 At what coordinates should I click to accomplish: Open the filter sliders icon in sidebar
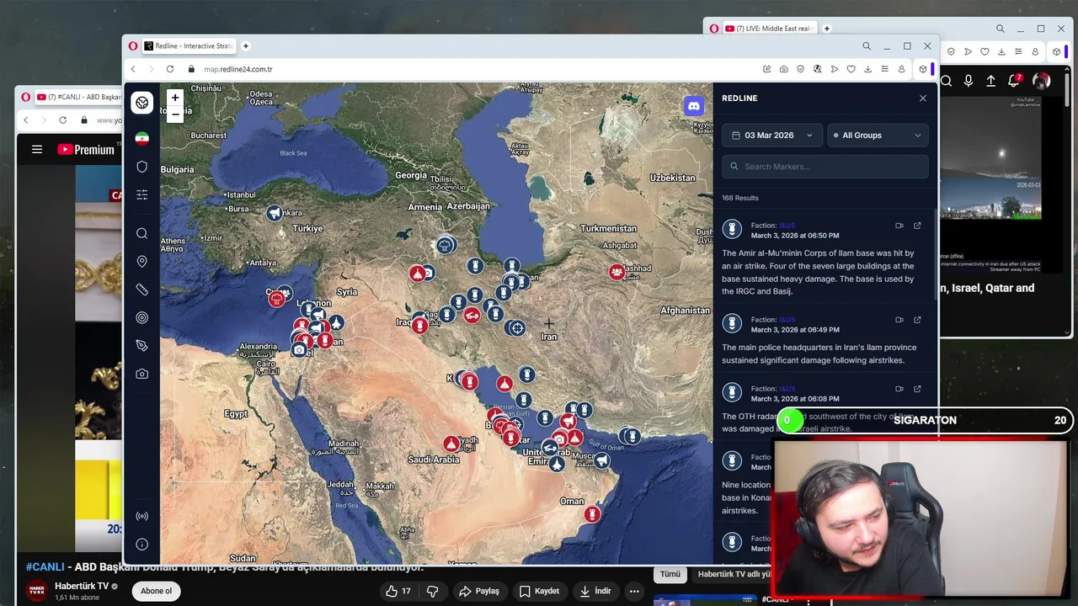pyautogui.click(x=142, y=194)
